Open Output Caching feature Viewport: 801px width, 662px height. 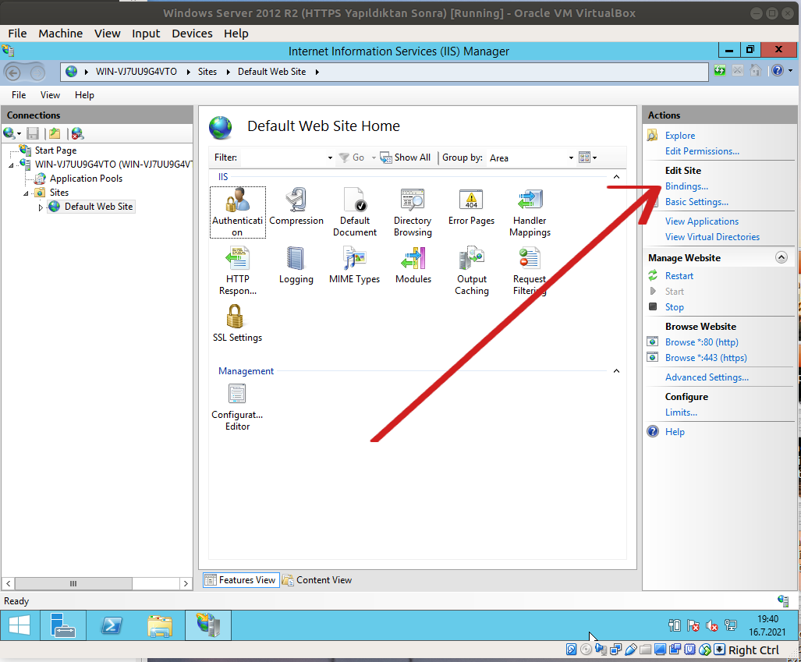click(472, 271)
